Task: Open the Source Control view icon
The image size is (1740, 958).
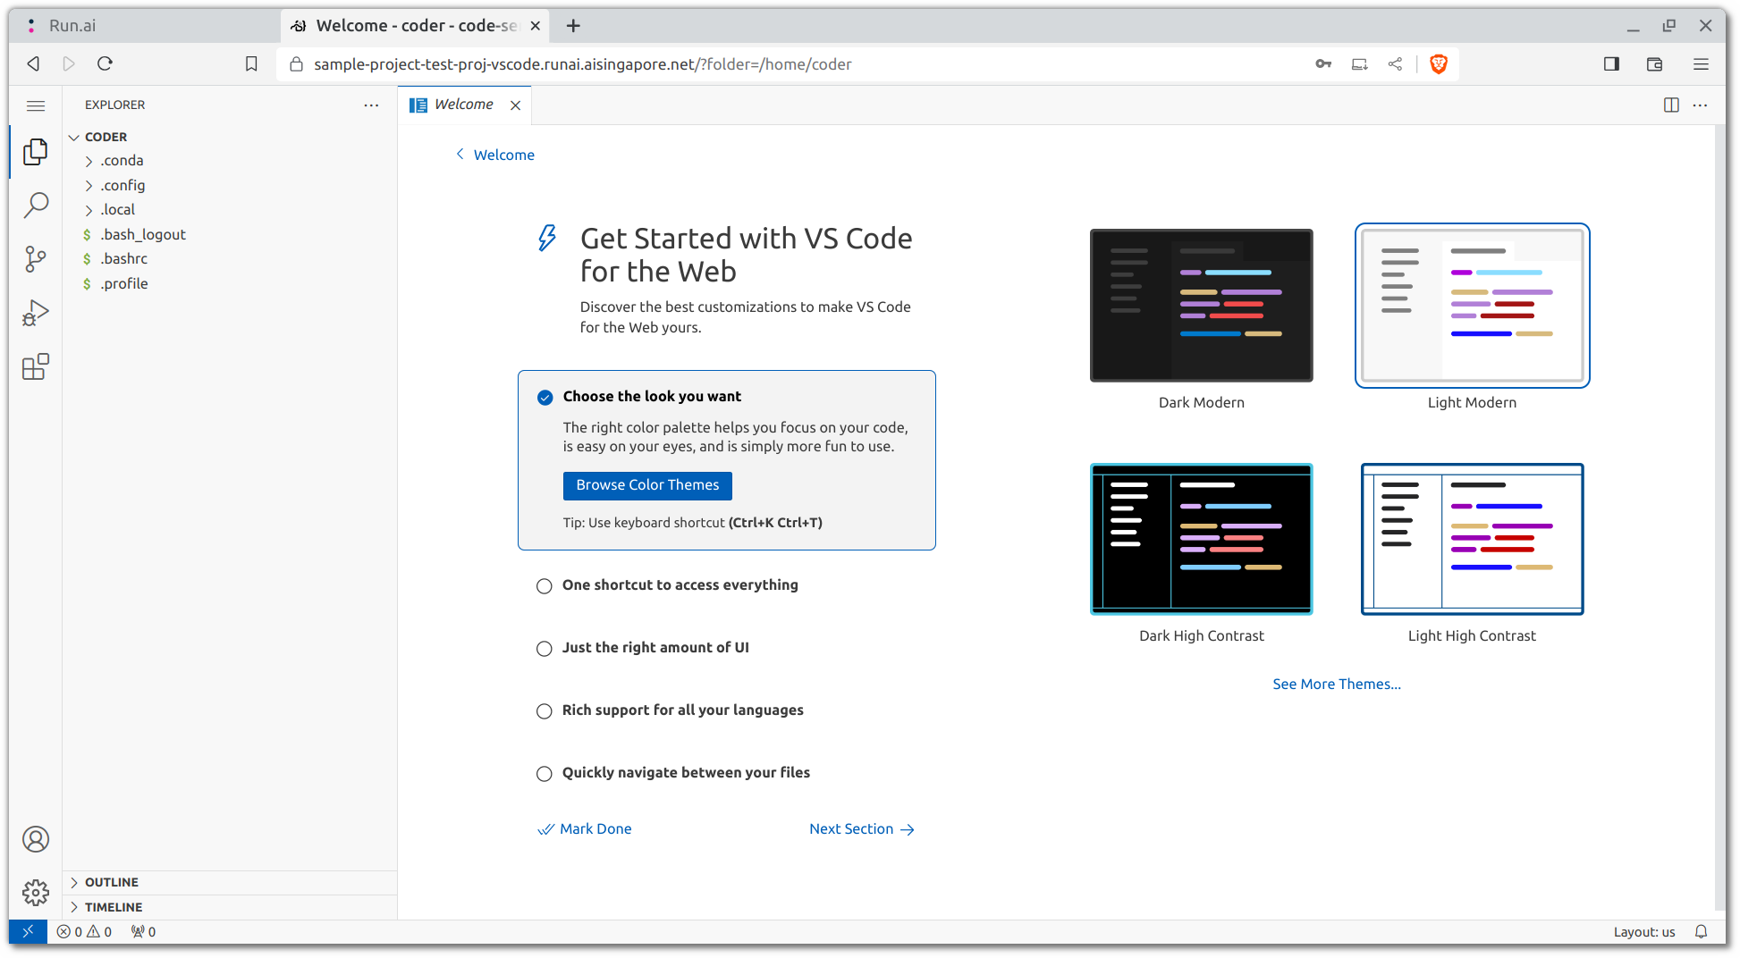Action: coord(36,259)
